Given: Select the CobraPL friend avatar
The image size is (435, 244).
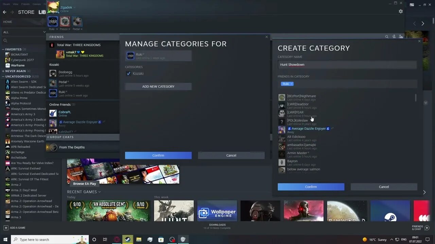Looking at the screenshot, I should tap(53, 113).
